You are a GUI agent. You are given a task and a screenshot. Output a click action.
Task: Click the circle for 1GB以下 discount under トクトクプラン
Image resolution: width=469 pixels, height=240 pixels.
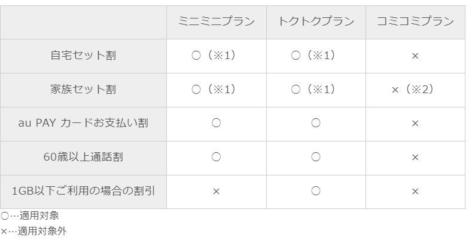[316, 192]
